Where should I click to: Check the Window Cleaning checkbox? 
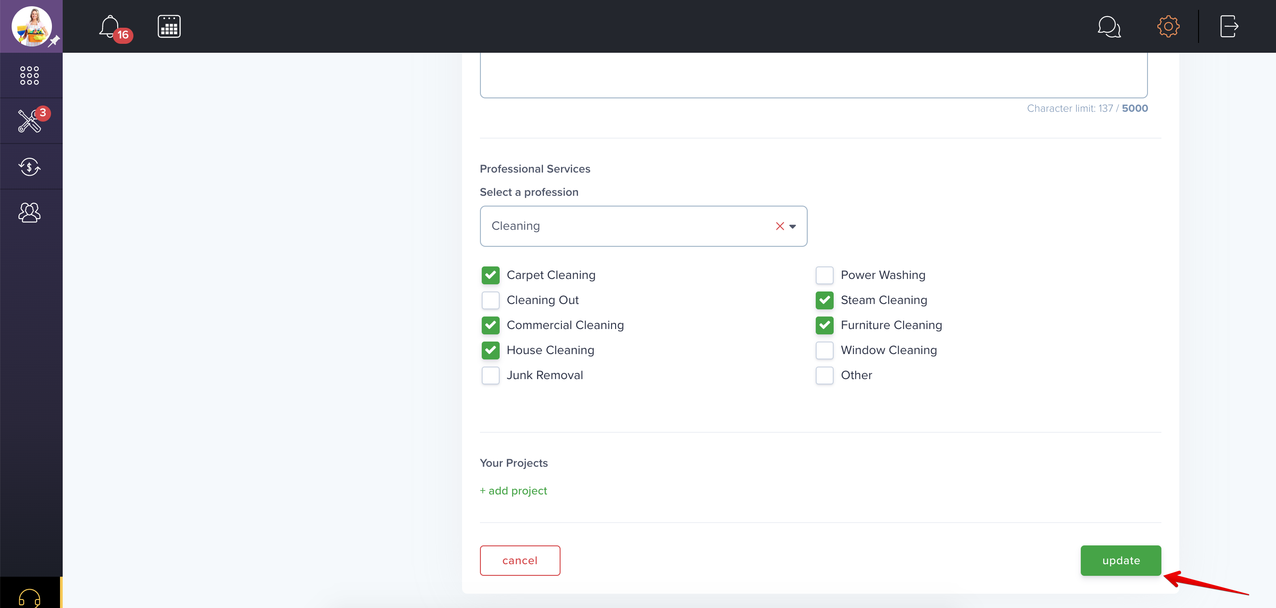(824, 350)
